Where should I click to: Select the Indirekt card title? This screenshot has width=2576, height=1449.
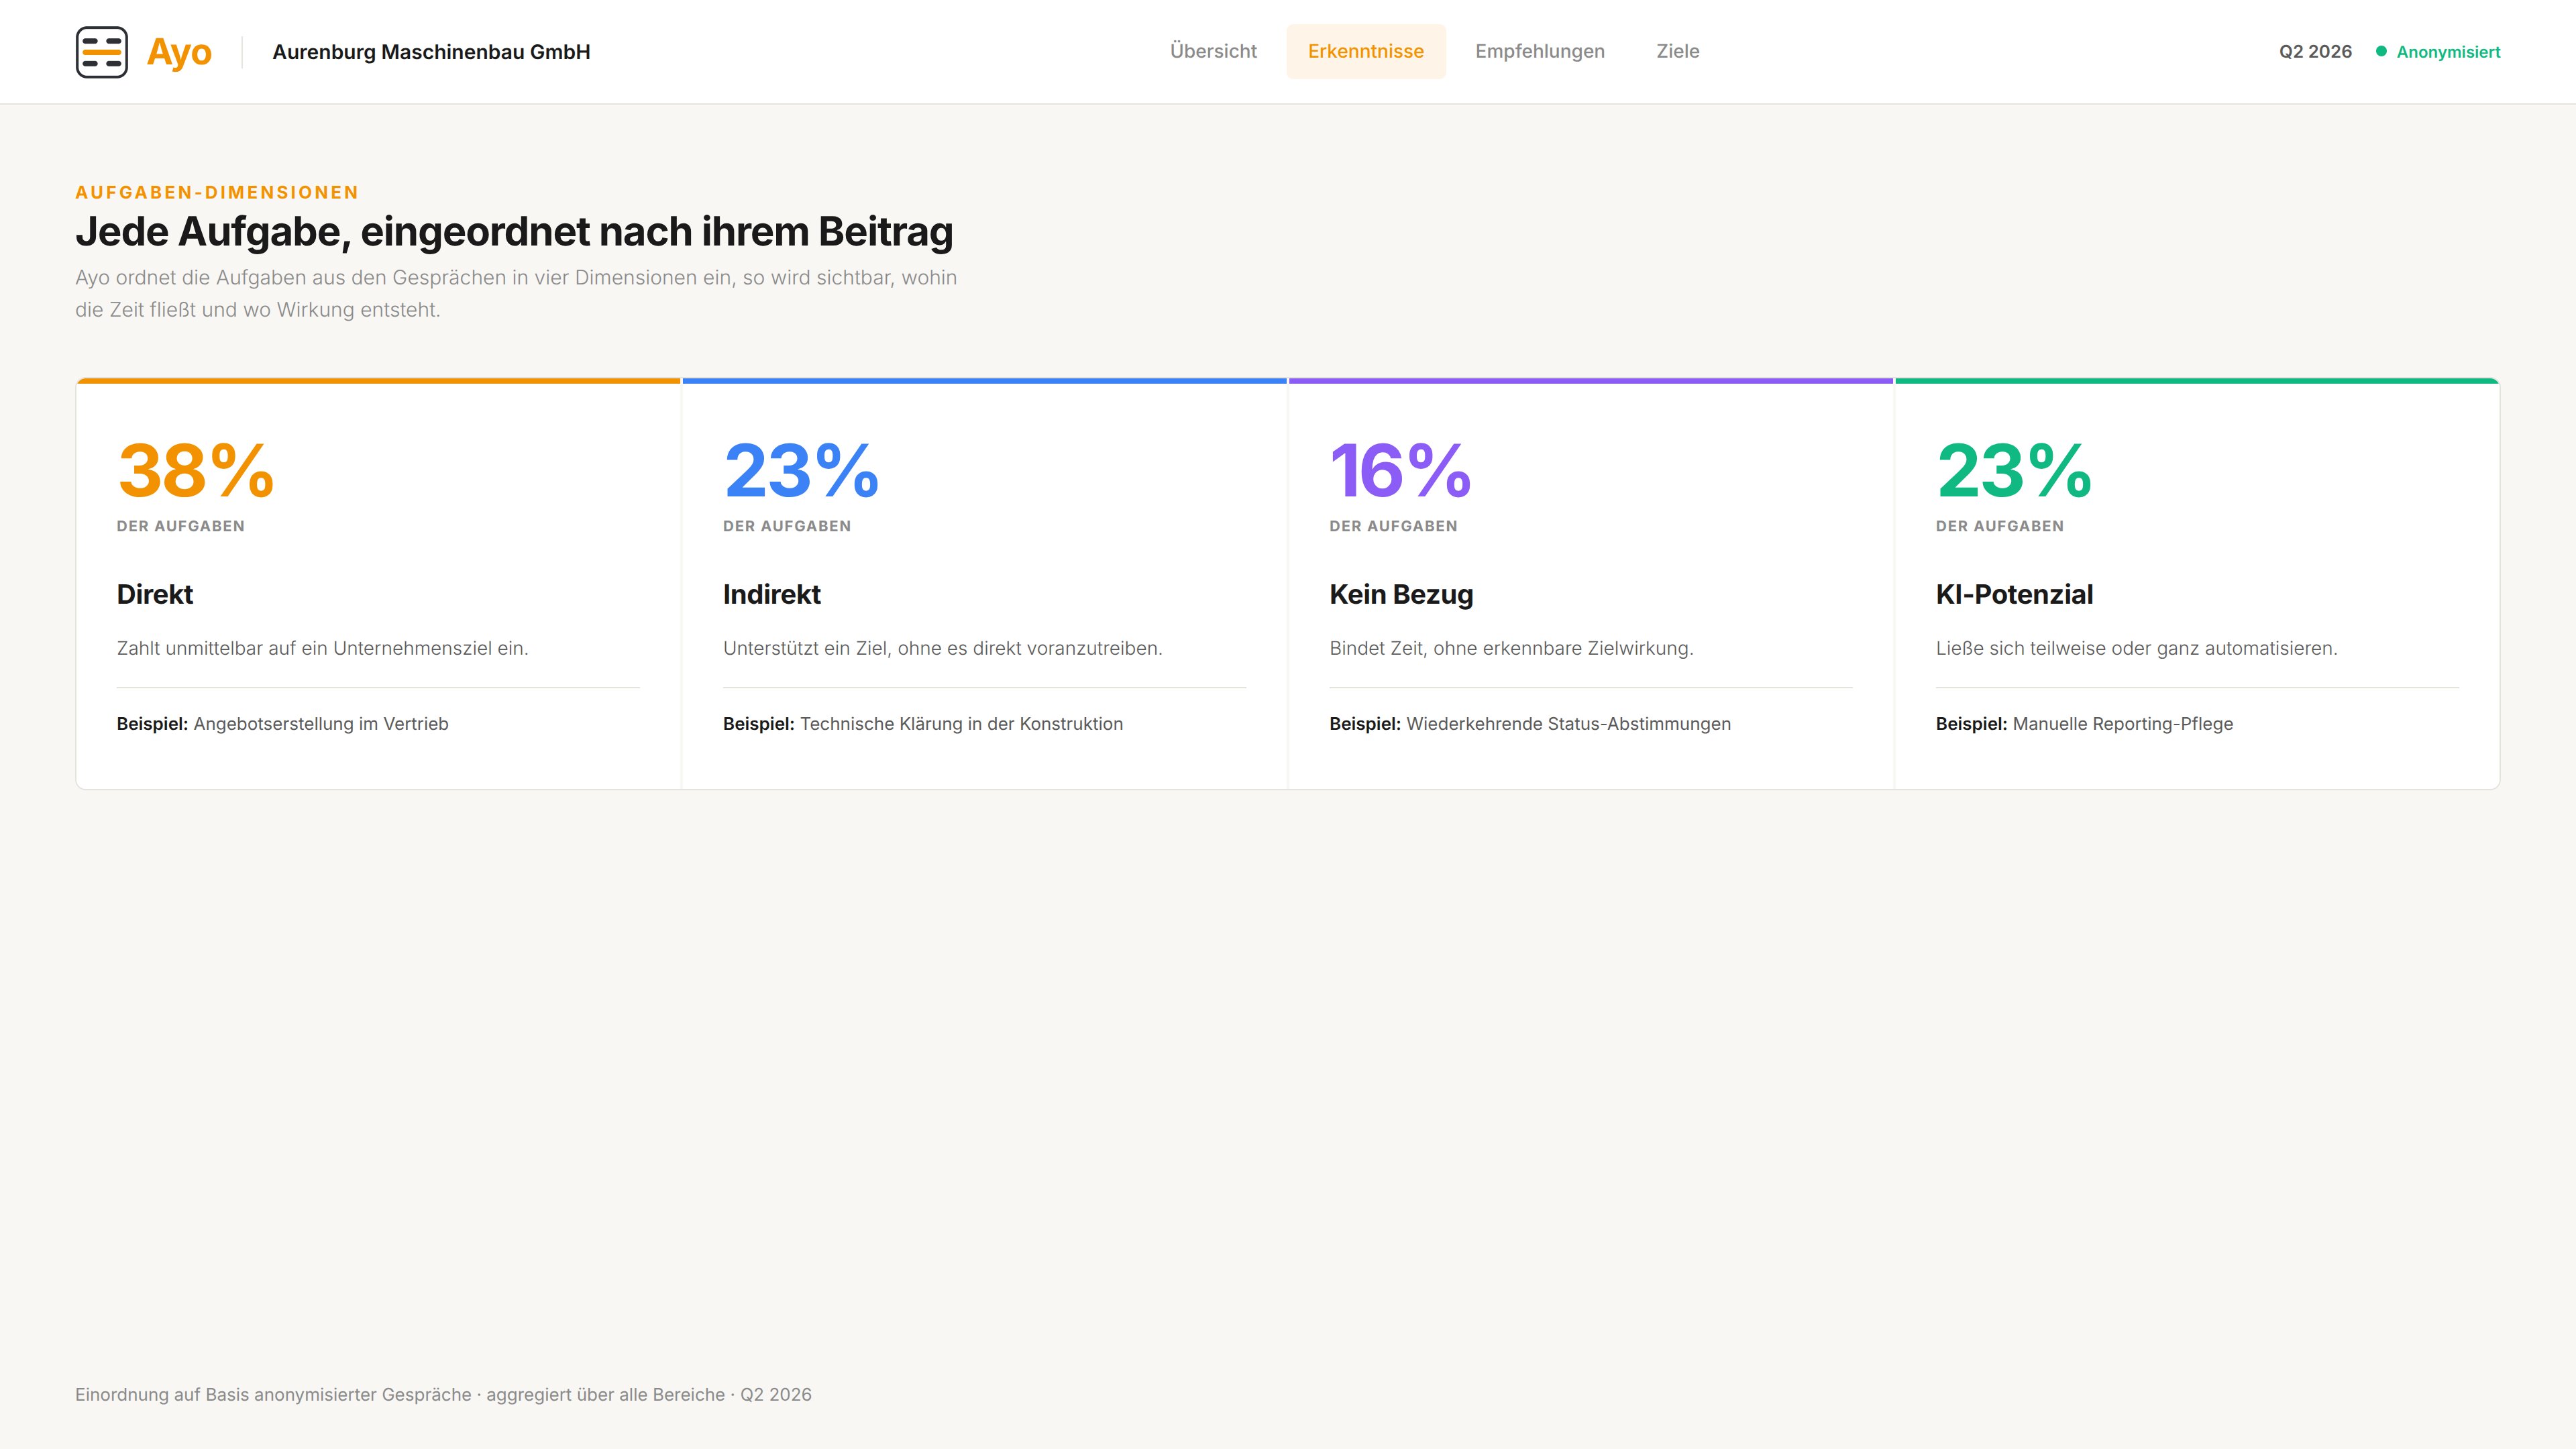[x=772, y=594]
